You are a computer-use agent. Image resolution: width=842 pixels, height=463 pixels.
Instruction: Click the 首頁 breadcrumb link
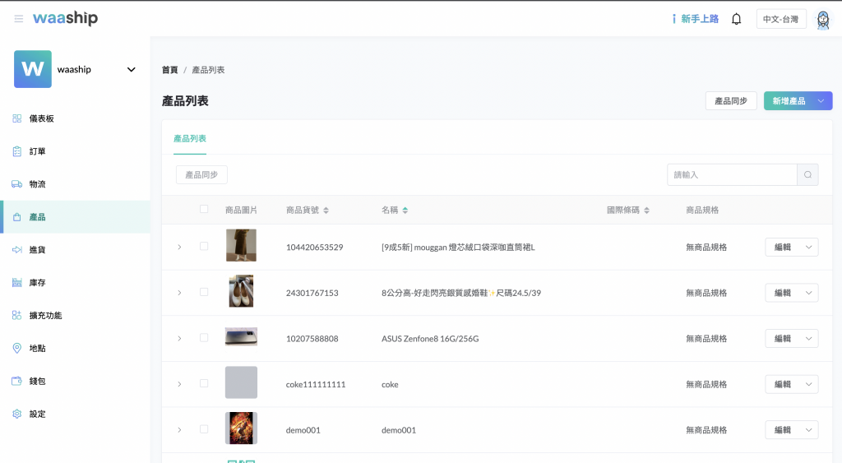[x=169, y=70]
